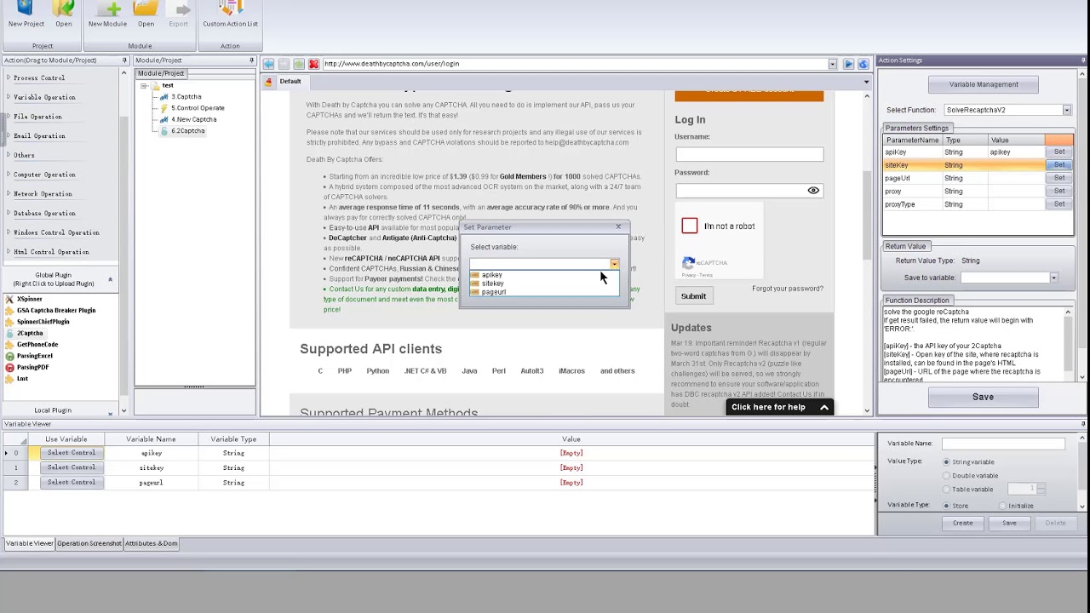Pin the Module/Project panel

click(x=251, y=60)
